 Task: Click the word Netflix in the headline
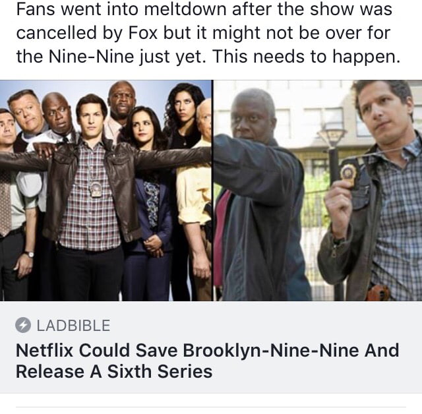(44, 351)
